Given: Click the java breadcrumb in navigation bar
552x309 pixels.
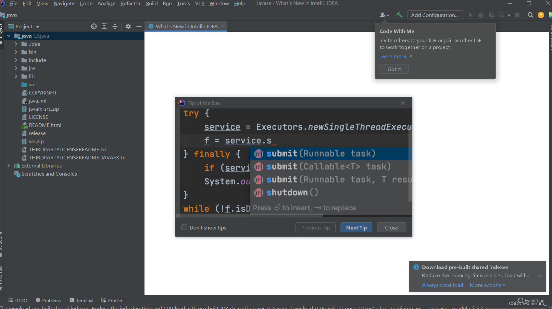Looking at the screenshot, I should 9,15.
